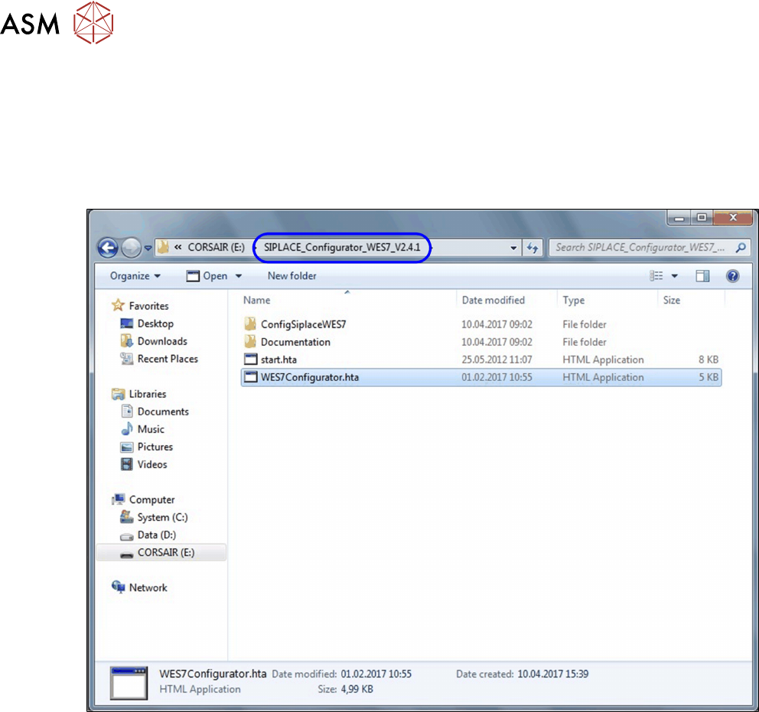Open Data (D:) drive
This screenshot has width=759, height=712.
pyautogui.click(x=156, y=535)
